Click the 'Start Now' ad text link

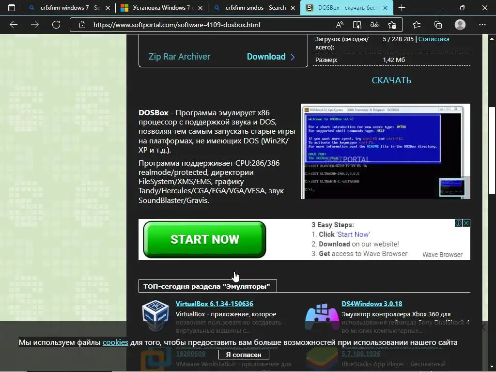pyautogui.click(x=353, y=234)
